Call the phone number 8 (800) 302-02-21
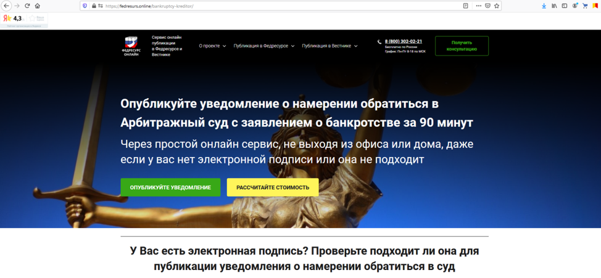 tap(404, 41)
